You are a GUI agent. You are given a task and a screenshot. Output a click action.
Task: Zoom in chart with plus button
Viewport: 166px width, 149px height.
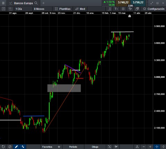[x=150, y=147]
